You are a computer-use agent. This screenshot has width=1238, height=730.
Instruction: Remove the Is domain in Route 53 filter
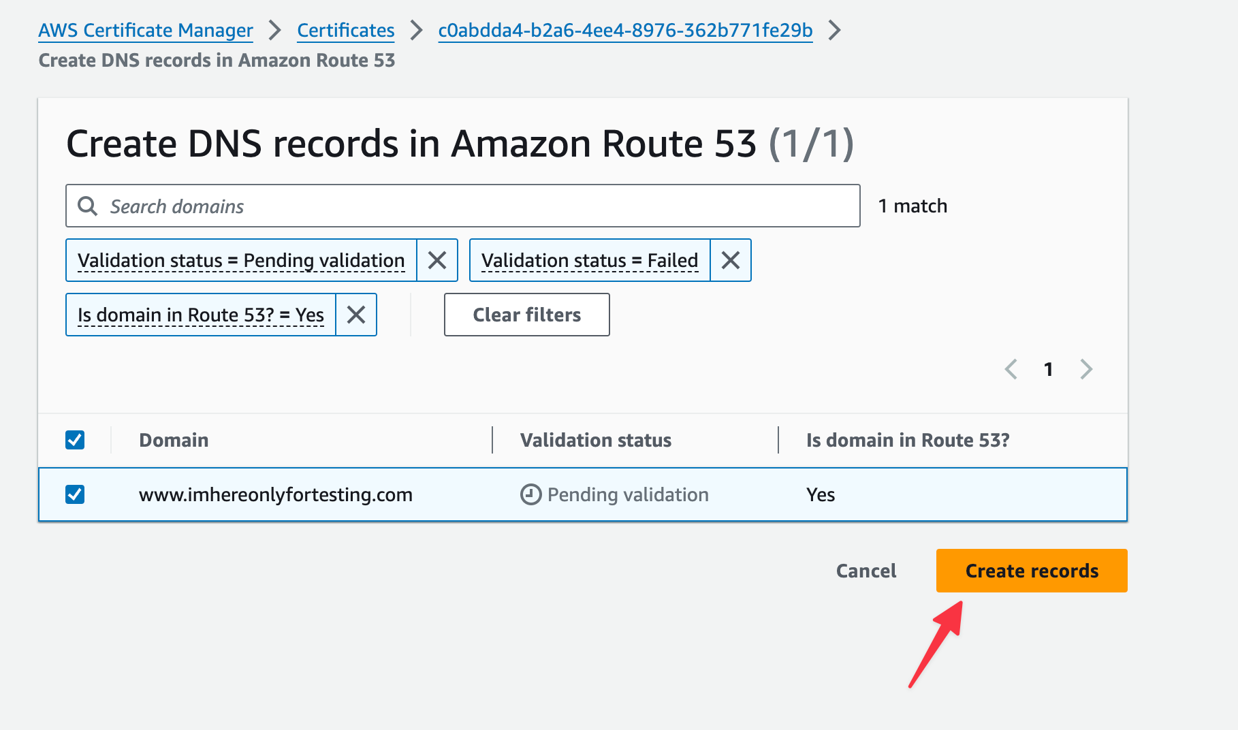pyautogui.click(x=356, y=315)
